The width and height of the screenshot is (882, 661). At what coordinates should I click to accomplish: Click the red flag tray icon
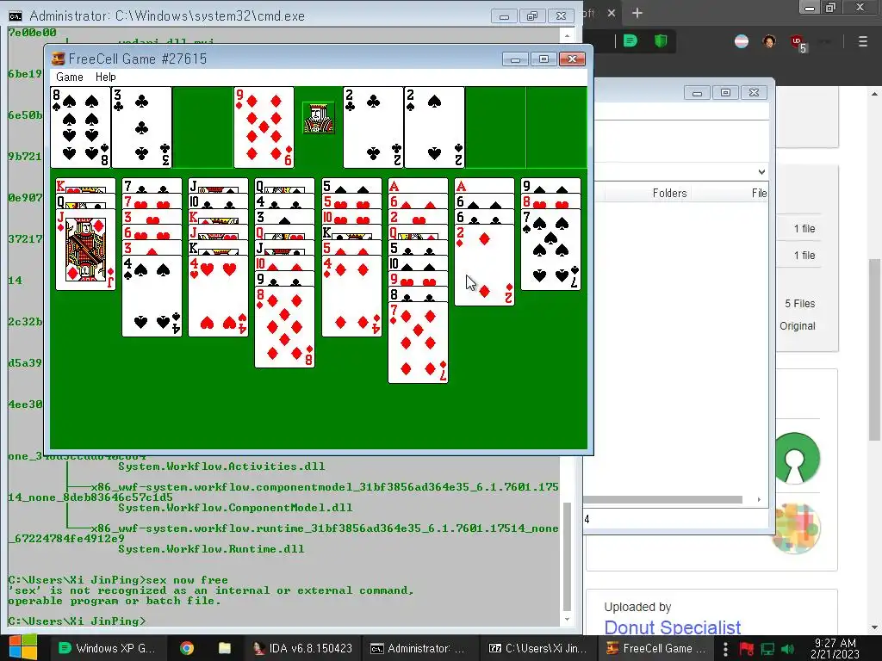click(746, 649)
